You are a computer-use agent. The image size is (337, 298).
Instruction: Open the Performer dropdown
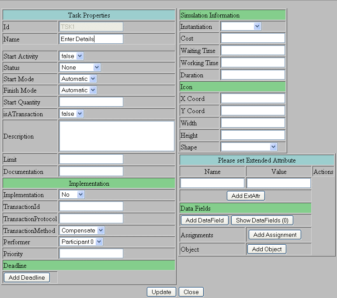pyautogui.click(x=81, y=242)
